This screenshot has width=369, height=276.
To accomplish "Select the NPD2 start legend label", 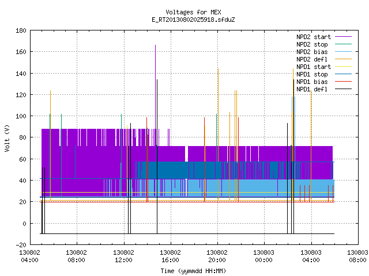I will tap(314, 37).
